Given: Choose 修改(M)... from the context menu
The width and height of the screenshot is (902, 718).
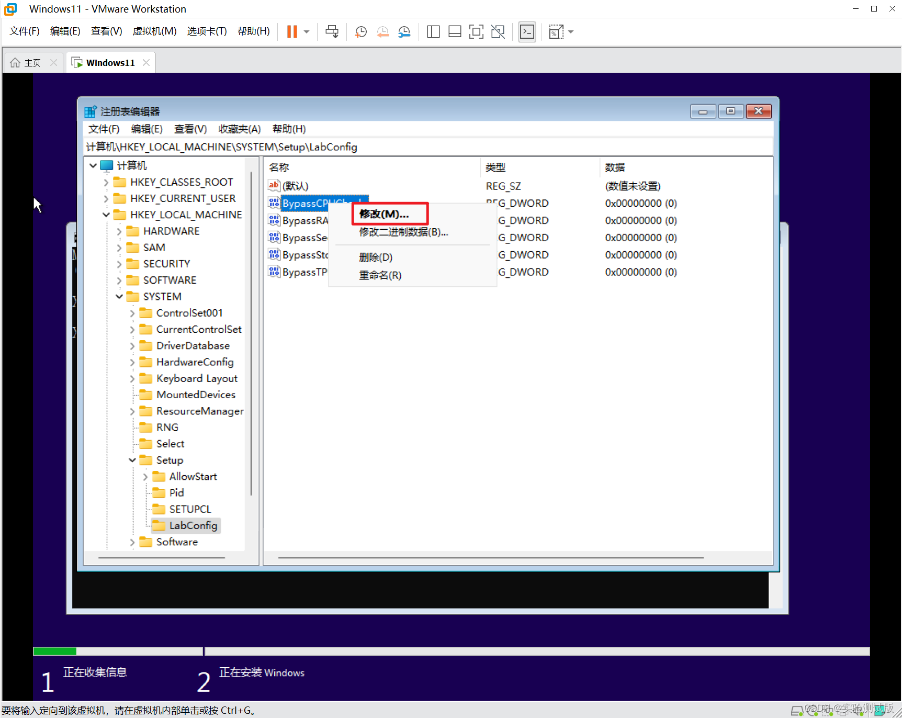Looking at the screenshot, I should 384,214.
